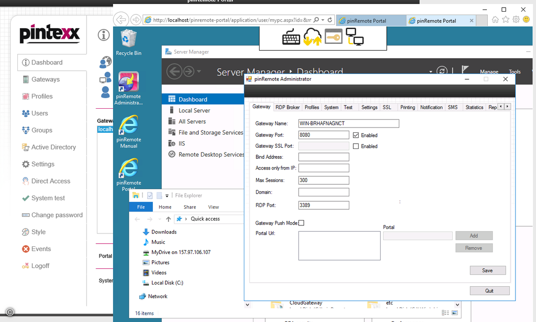The width and height of the screenshot is (536, 322).
Task: Open the IE tools gear icon
Action: (516, 20)
